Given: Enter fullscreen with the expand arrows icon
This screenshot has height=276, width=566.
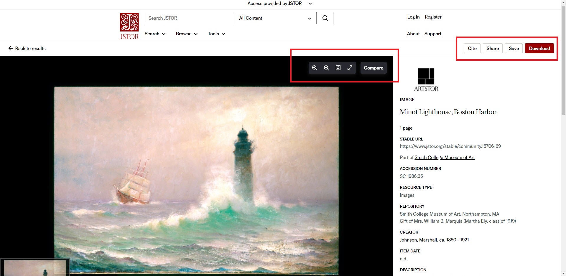Looking at the screenshot, I should 350,68.
